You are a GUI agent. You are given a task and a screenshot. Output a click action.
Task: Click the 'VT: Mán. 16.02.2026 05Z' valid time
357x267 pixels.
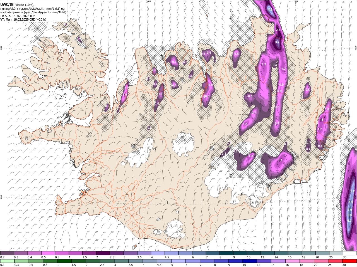17,19
